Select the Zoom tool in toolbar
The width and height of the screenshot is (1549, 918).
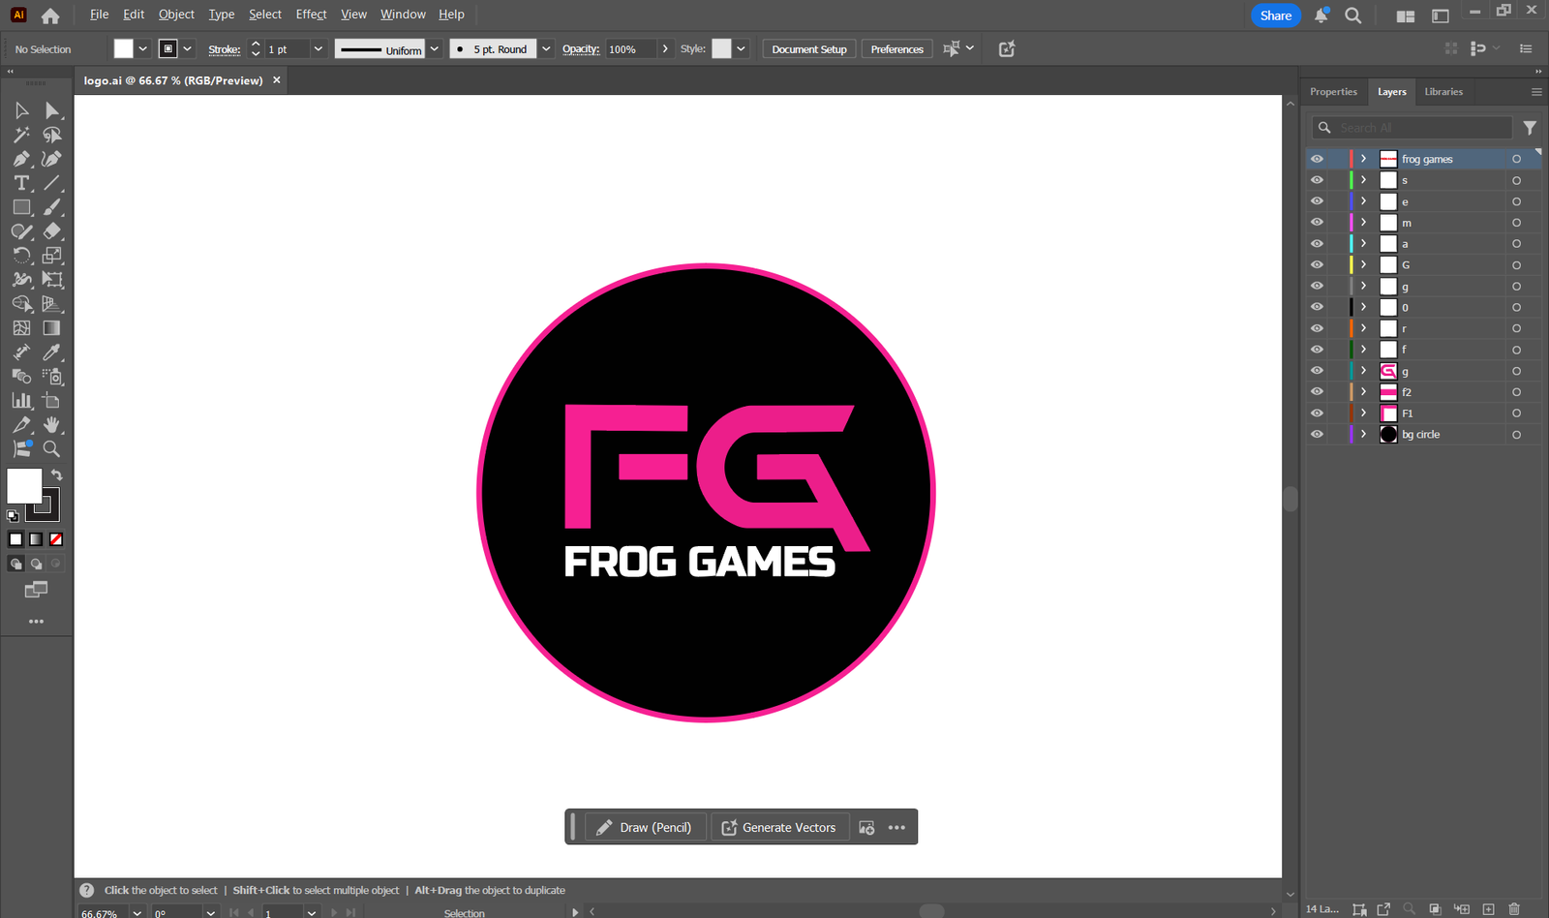tap(52, 449)
